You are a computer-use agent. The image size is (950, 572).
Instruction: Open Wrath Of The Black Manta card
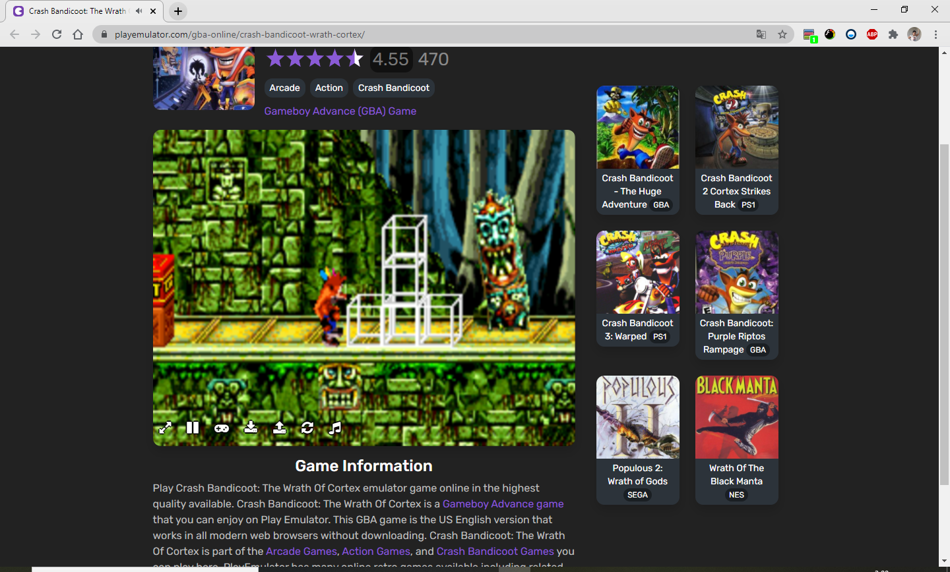point(737,440)
